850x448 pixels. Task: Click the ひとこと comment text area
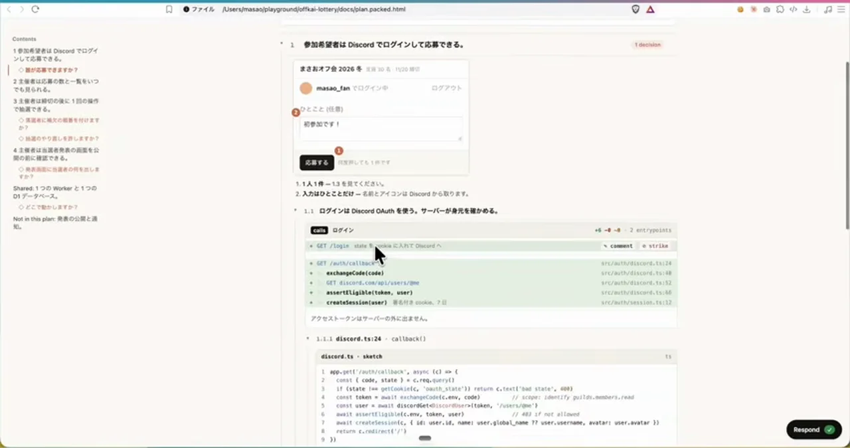pyautogui.click(x=381, y=128)
